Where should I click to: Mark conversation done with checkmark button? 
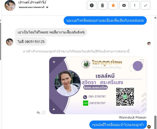(146, 5)
